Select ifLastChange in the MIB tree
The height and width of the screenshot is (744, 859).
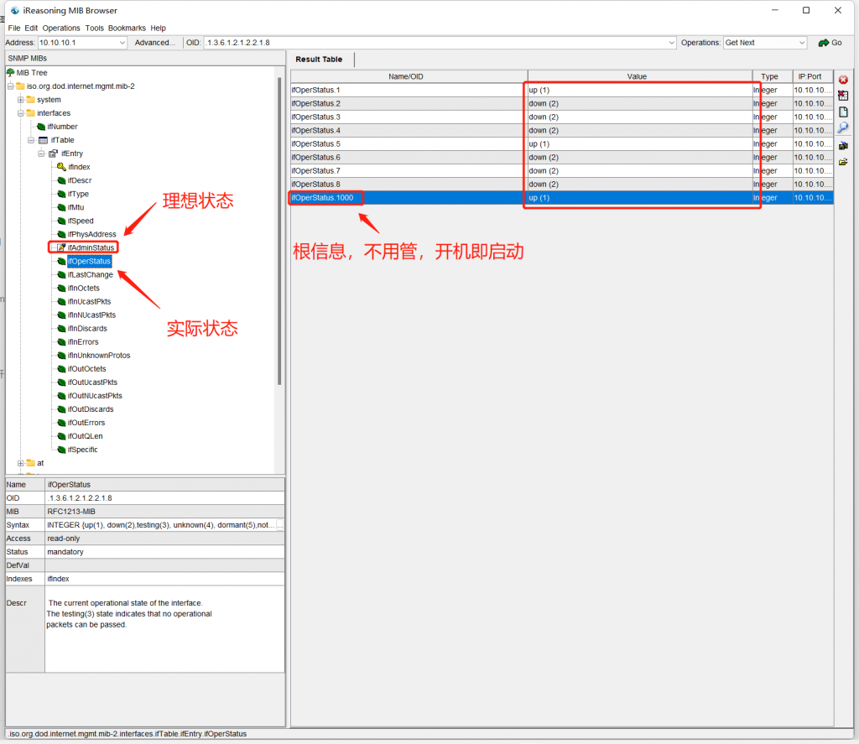pyautogui.click(x=91, y=274)
